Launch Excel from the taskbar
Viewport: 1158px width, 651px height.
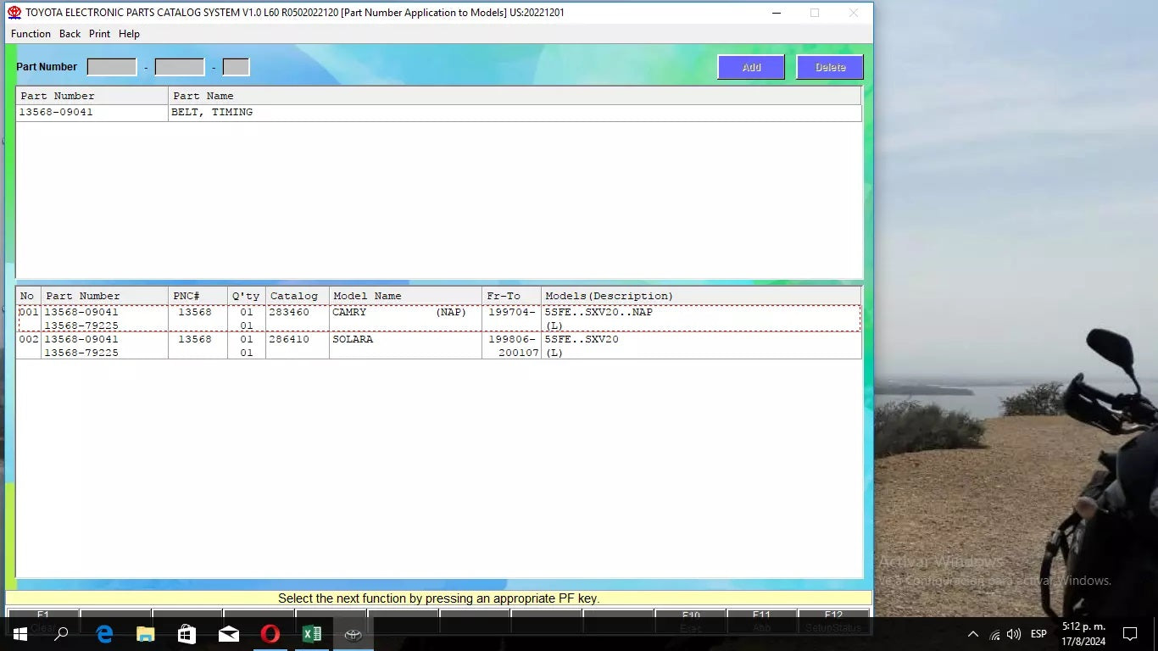(312, 634)
